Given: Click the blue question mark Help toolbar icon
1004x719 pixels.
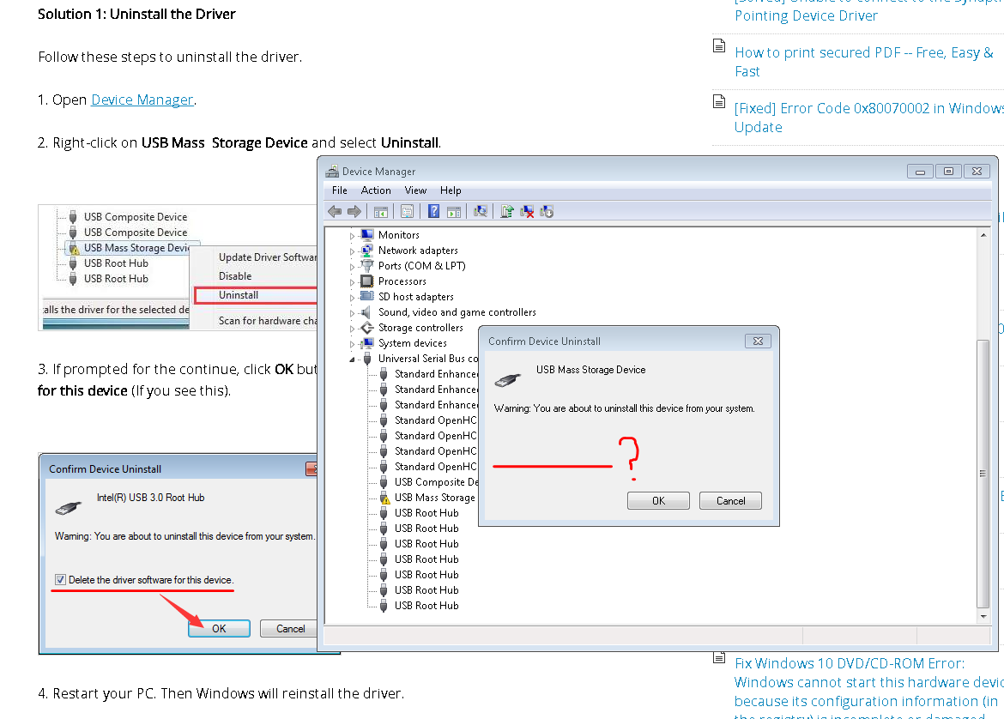Looking at the screenshot, I should (434, 211).
